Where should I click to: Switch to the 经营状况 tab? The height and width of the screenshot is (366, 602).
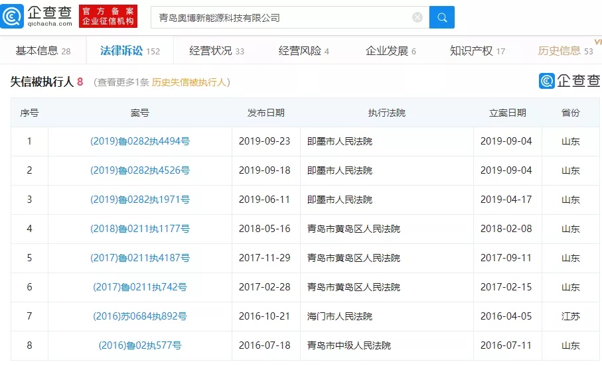click(x=216, y=51)
